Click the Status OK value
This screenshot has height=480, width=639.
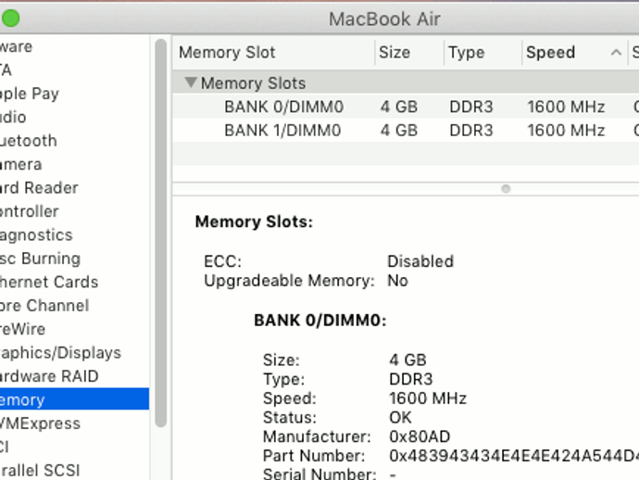tap(400, 418)
